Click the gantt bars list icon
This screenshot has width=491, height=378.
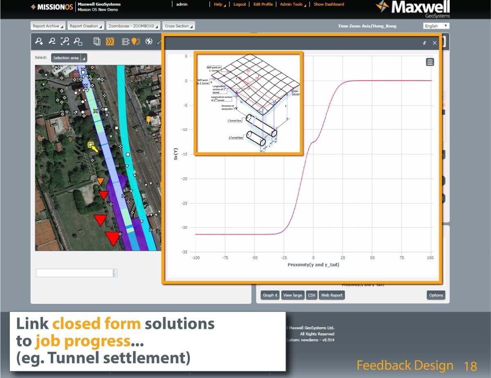click(126, 41)
